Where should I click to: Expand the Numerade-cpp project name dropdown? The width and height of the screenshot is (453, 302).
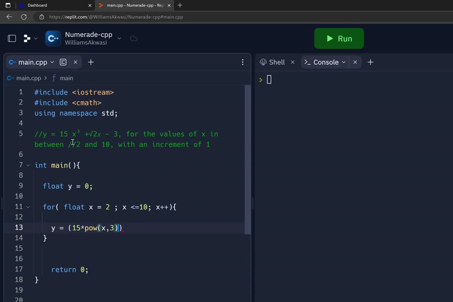click(x=119, y=39)
